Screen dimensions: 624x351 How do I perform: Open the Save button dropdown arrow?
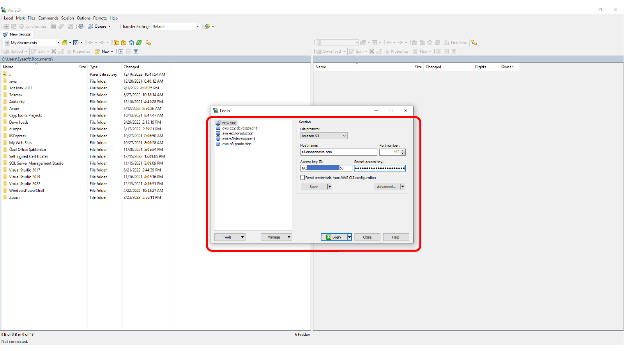pyautogui.click(x=330, y=187)
